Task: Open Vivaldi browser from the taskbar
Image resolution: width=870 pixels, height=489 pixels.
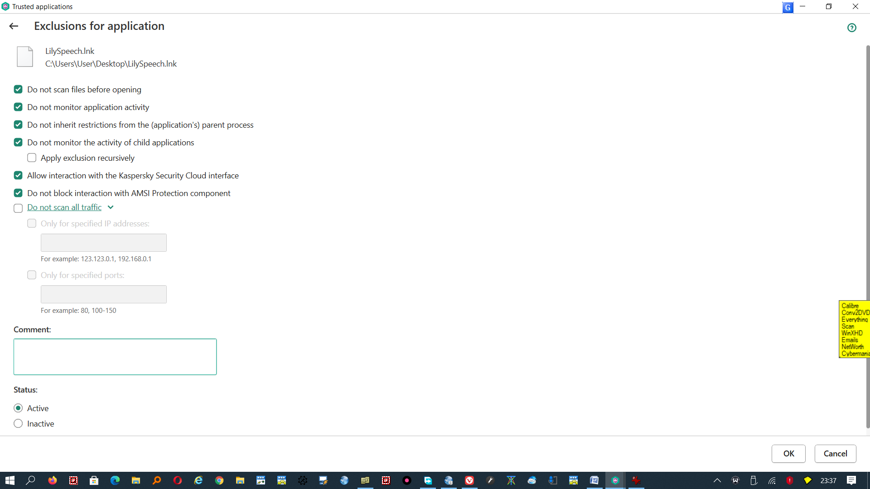Action: pyautogui.click(x=469, y=480)
